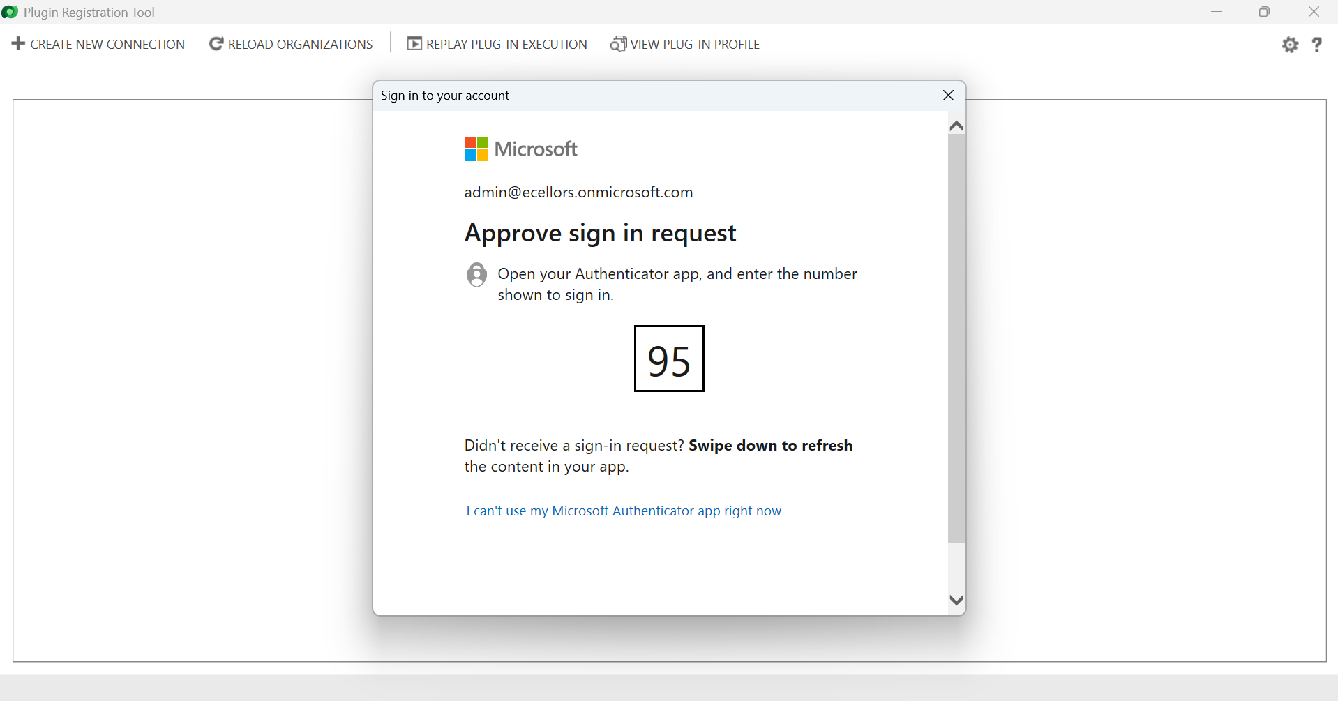Click the Authenticator account person icon
Viewport: 1338px width, 701px height.
click(476, 274)
